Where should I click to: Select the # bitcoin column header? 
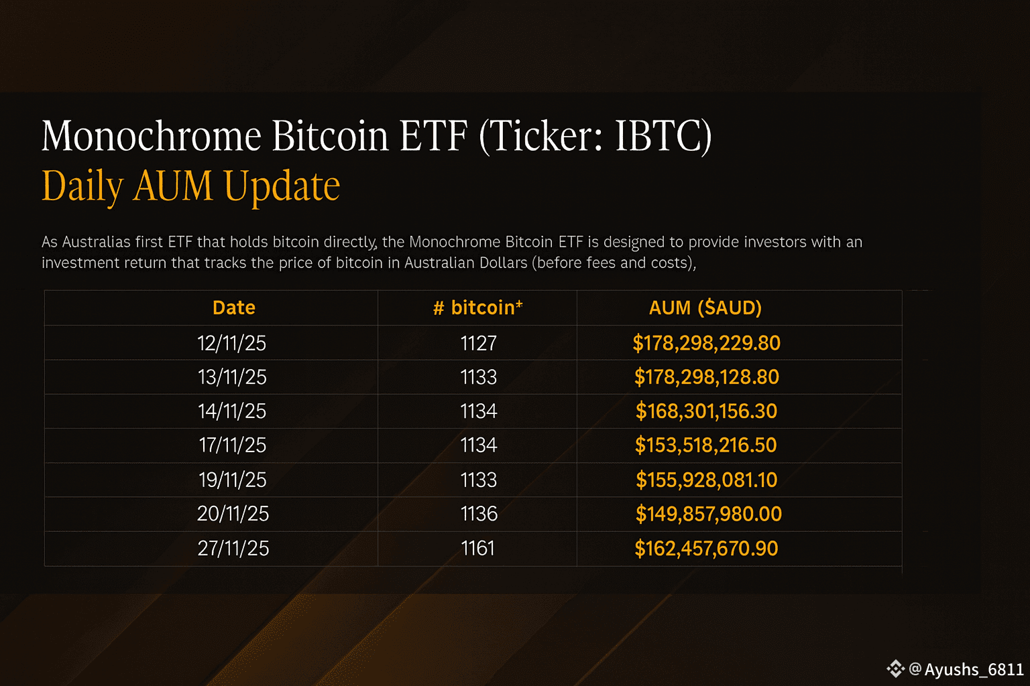[477, 307]
